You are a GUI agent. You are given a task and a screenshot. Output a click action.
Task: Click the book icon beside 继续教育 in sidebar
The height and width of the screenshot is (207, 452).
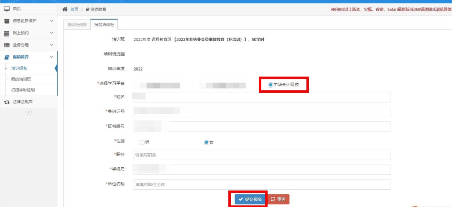[7, 57]
